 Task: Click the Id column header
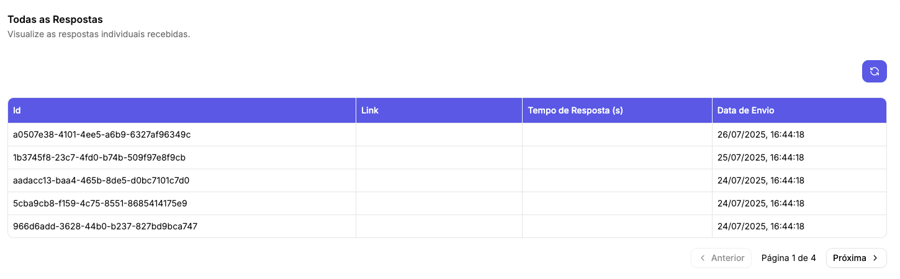[17, 110]
